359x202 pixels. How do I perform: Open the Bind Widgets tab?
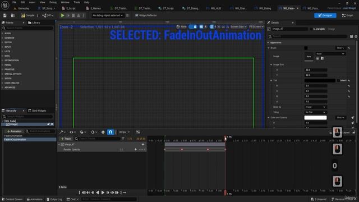(37, 111)
